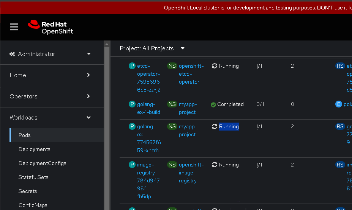Click the RS badge in the etcd-operator row
Image resolution: width=352 pixels, height=210 pixels.
pos(340,66)
